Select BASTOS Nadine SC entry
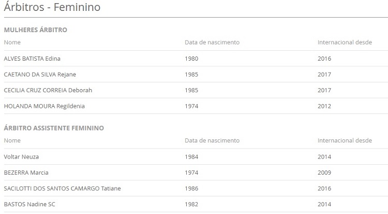This screenshot has height=214, width=388. [x=29, y=204]
